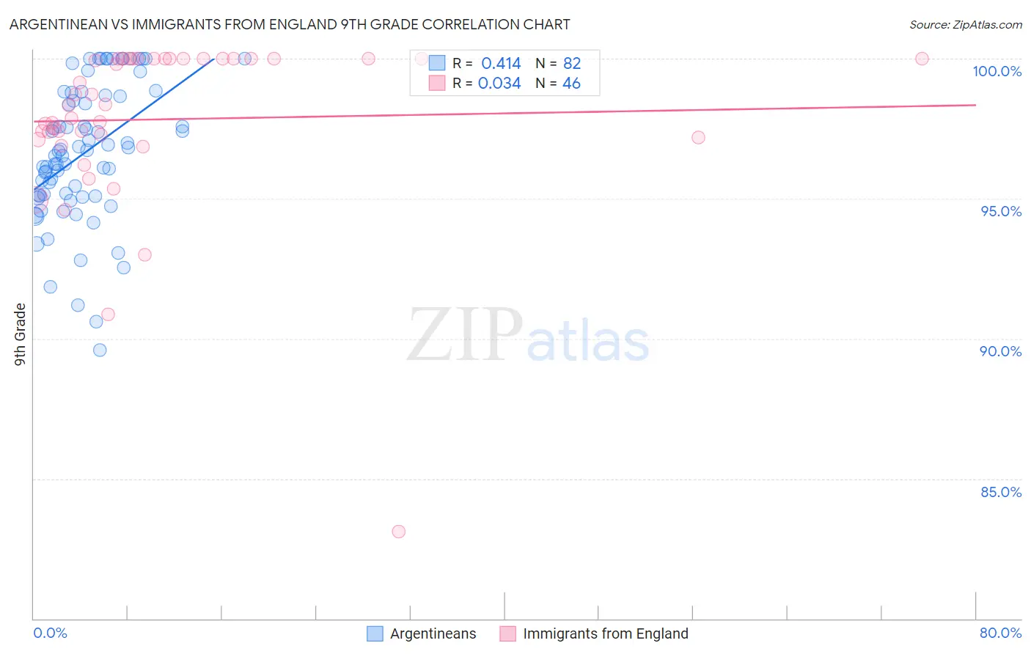1031x654 pixels.
Task: Select the Immigrants from England legend label
Action: [606, 633]
